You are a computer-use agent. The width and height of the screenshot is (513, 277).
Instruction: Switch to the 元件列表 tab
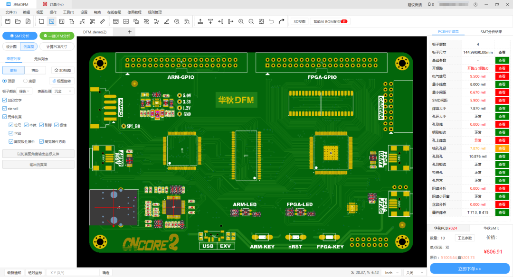(41, 59)
